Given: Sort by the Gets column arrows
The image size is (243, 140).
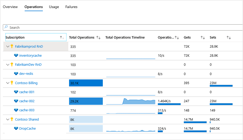Looking at the screenshot, I should pyautogui.click(x=203, y=38).
